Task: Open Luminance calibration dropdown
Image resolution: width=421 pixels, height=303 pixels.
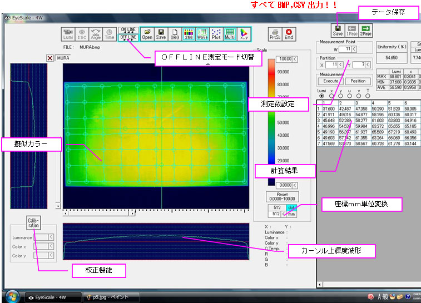Action: pos(51,237)
